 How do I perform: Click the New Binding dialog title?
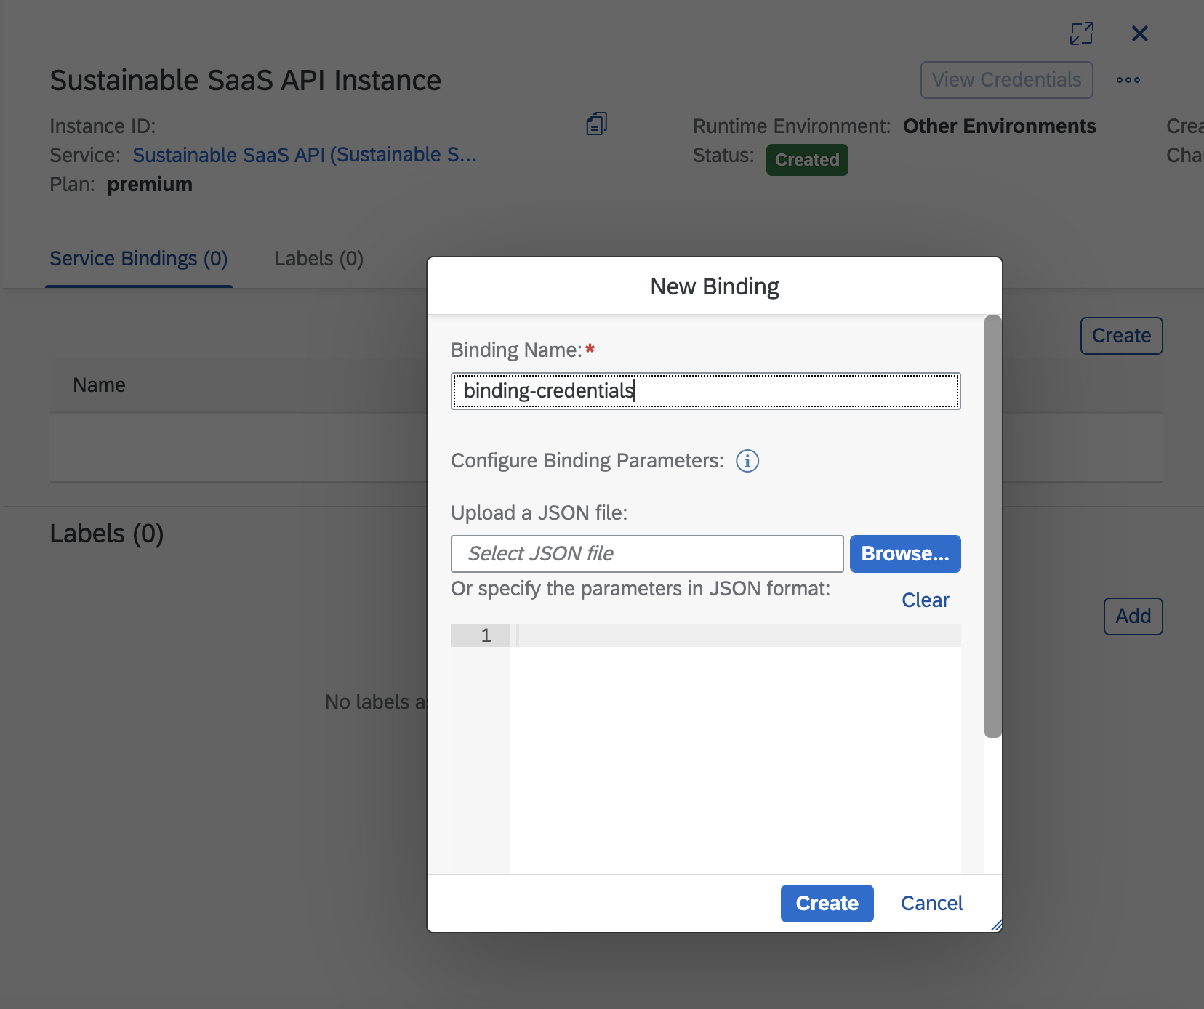pyautogui.click(x=715, y=287)
